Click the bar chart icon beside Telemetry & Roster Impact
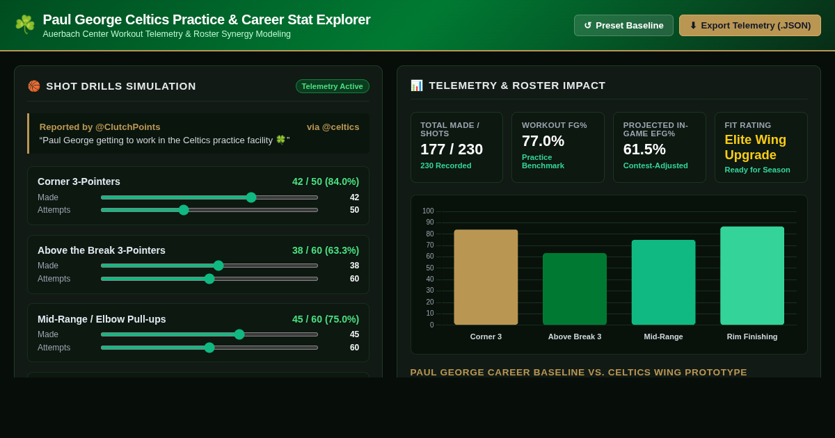 [417, 86]
